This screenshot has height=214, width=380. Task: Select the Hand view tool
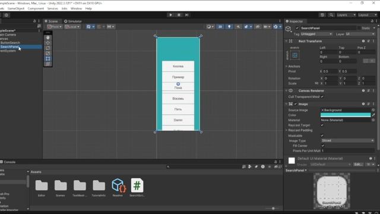[x=47, y=37]
